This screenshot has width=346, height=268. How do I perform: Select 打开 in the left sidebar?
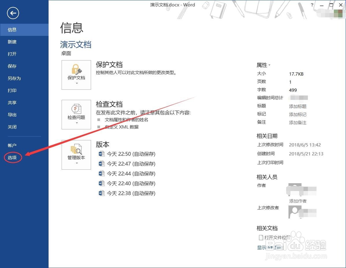24,54
